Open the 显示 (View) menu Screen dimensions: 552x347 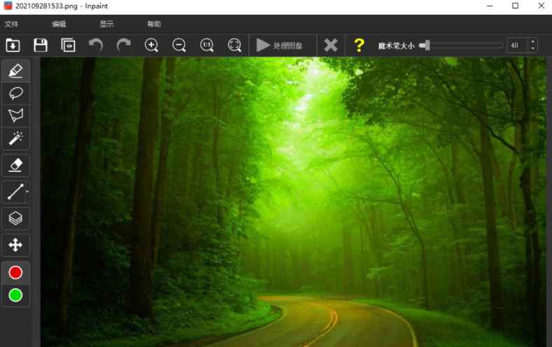[106, 24]
